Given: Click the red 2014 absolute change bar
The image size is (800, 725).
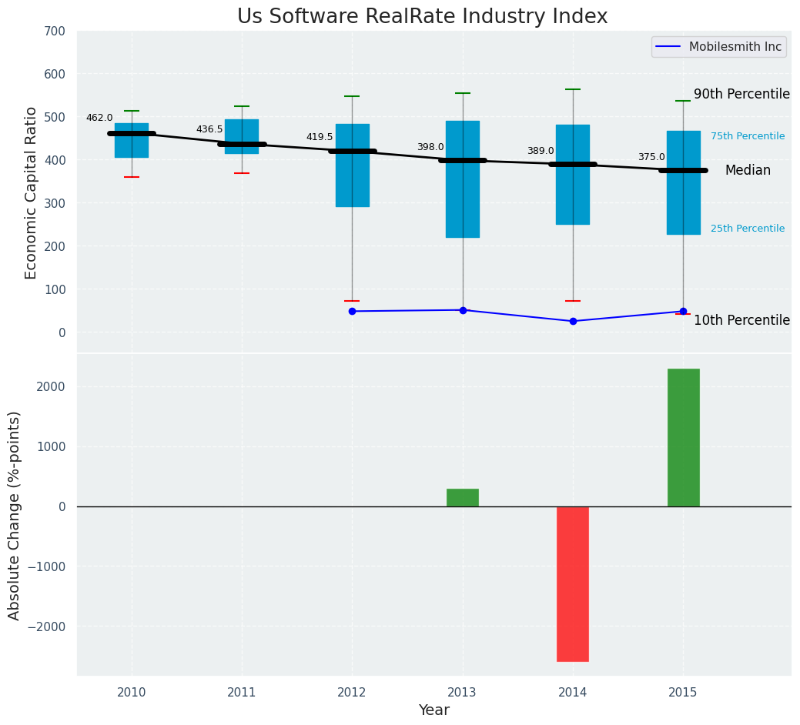Looking at the screenshot, I should [x=573, y=583].
